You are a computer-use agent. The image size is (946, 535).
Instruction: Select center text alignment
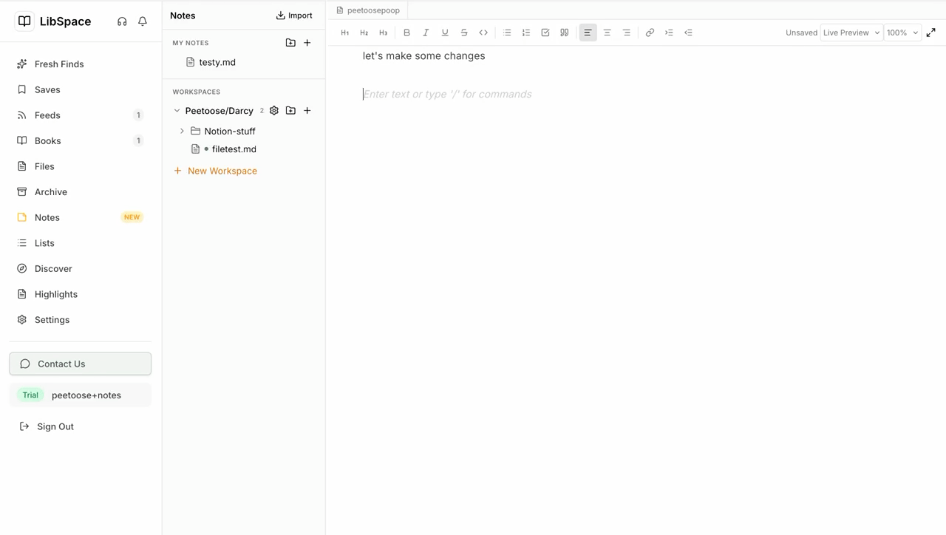pyautogui.click(x=607, y=33)
